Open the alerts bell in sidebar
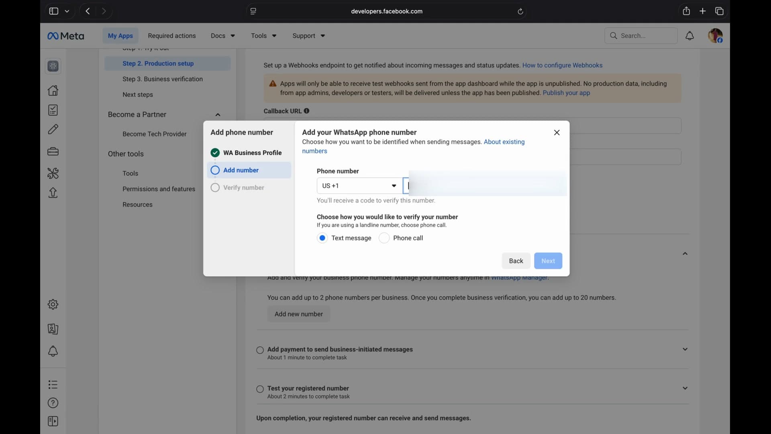The height and width of the screenshot is (434, 771). coord(53,352)
